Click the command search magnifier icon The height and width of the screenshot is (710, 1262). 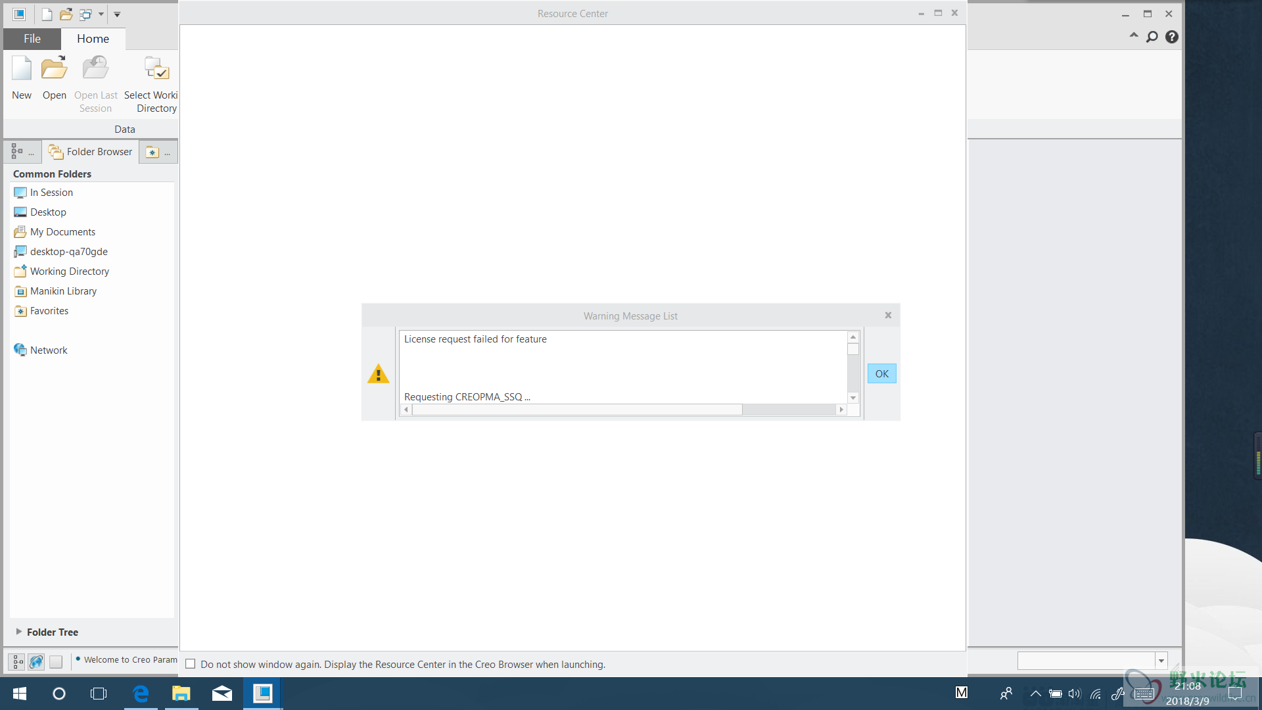pos(1152,37)
